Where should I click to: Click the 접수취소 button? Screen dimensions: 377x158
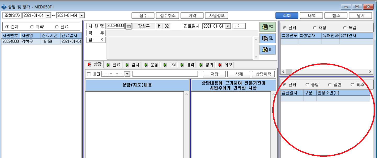(x=167, y=16)
